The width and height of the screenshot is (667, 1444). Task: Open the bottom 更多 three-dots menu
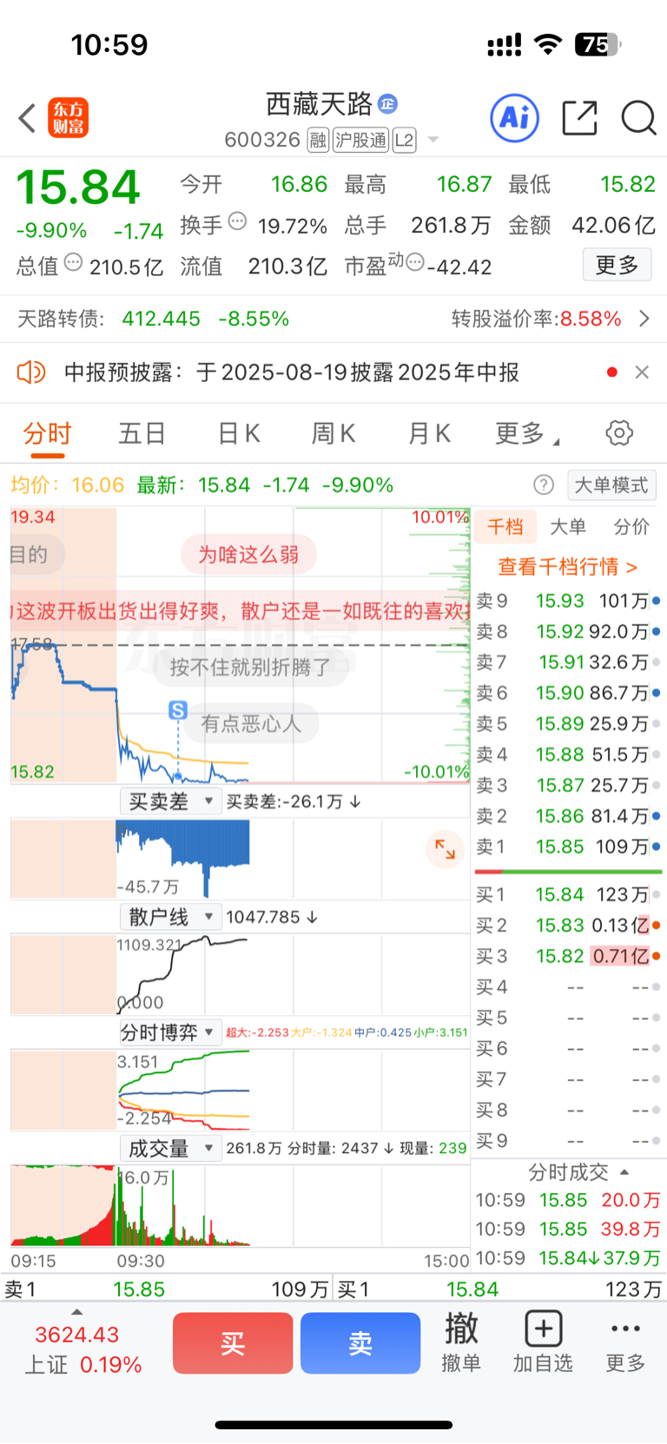tap(625, 1342)
